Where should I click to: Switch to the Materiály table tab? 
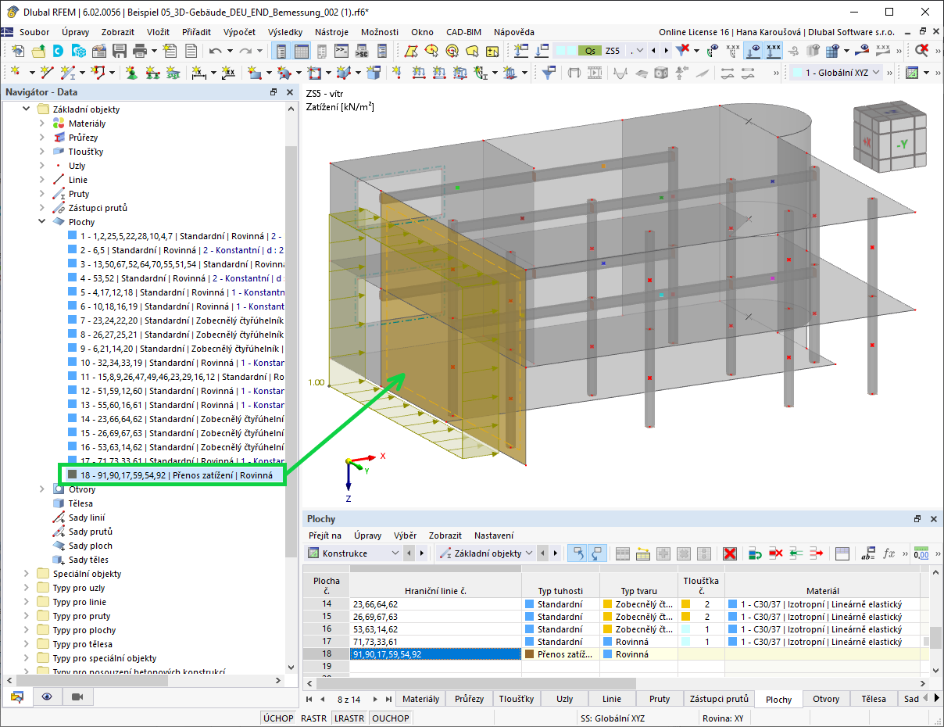[x=420, y=699]
